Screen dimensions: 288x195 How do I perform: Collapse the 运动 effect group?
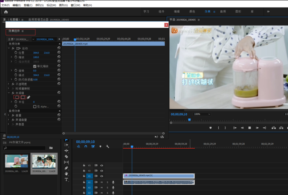9,48
